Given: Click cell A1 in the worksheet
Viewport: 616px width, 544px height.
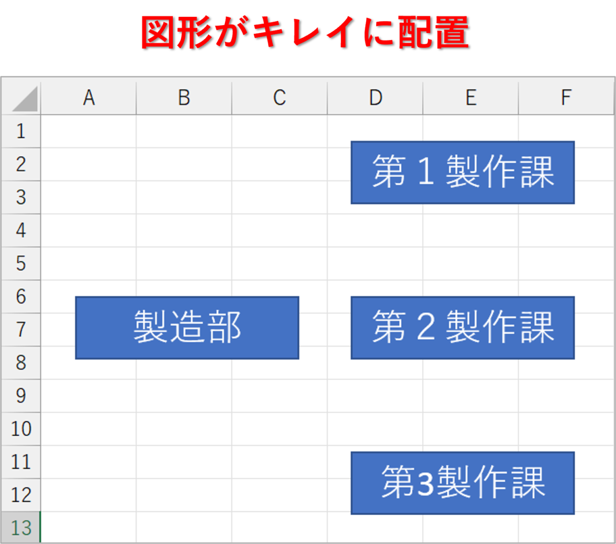Looking at the screenshot, I should click(x=88, y=131).
